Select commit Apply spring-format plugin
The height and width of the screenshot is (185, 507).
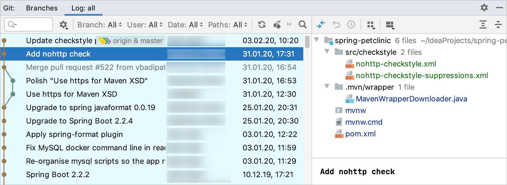[x=152, y=134]
